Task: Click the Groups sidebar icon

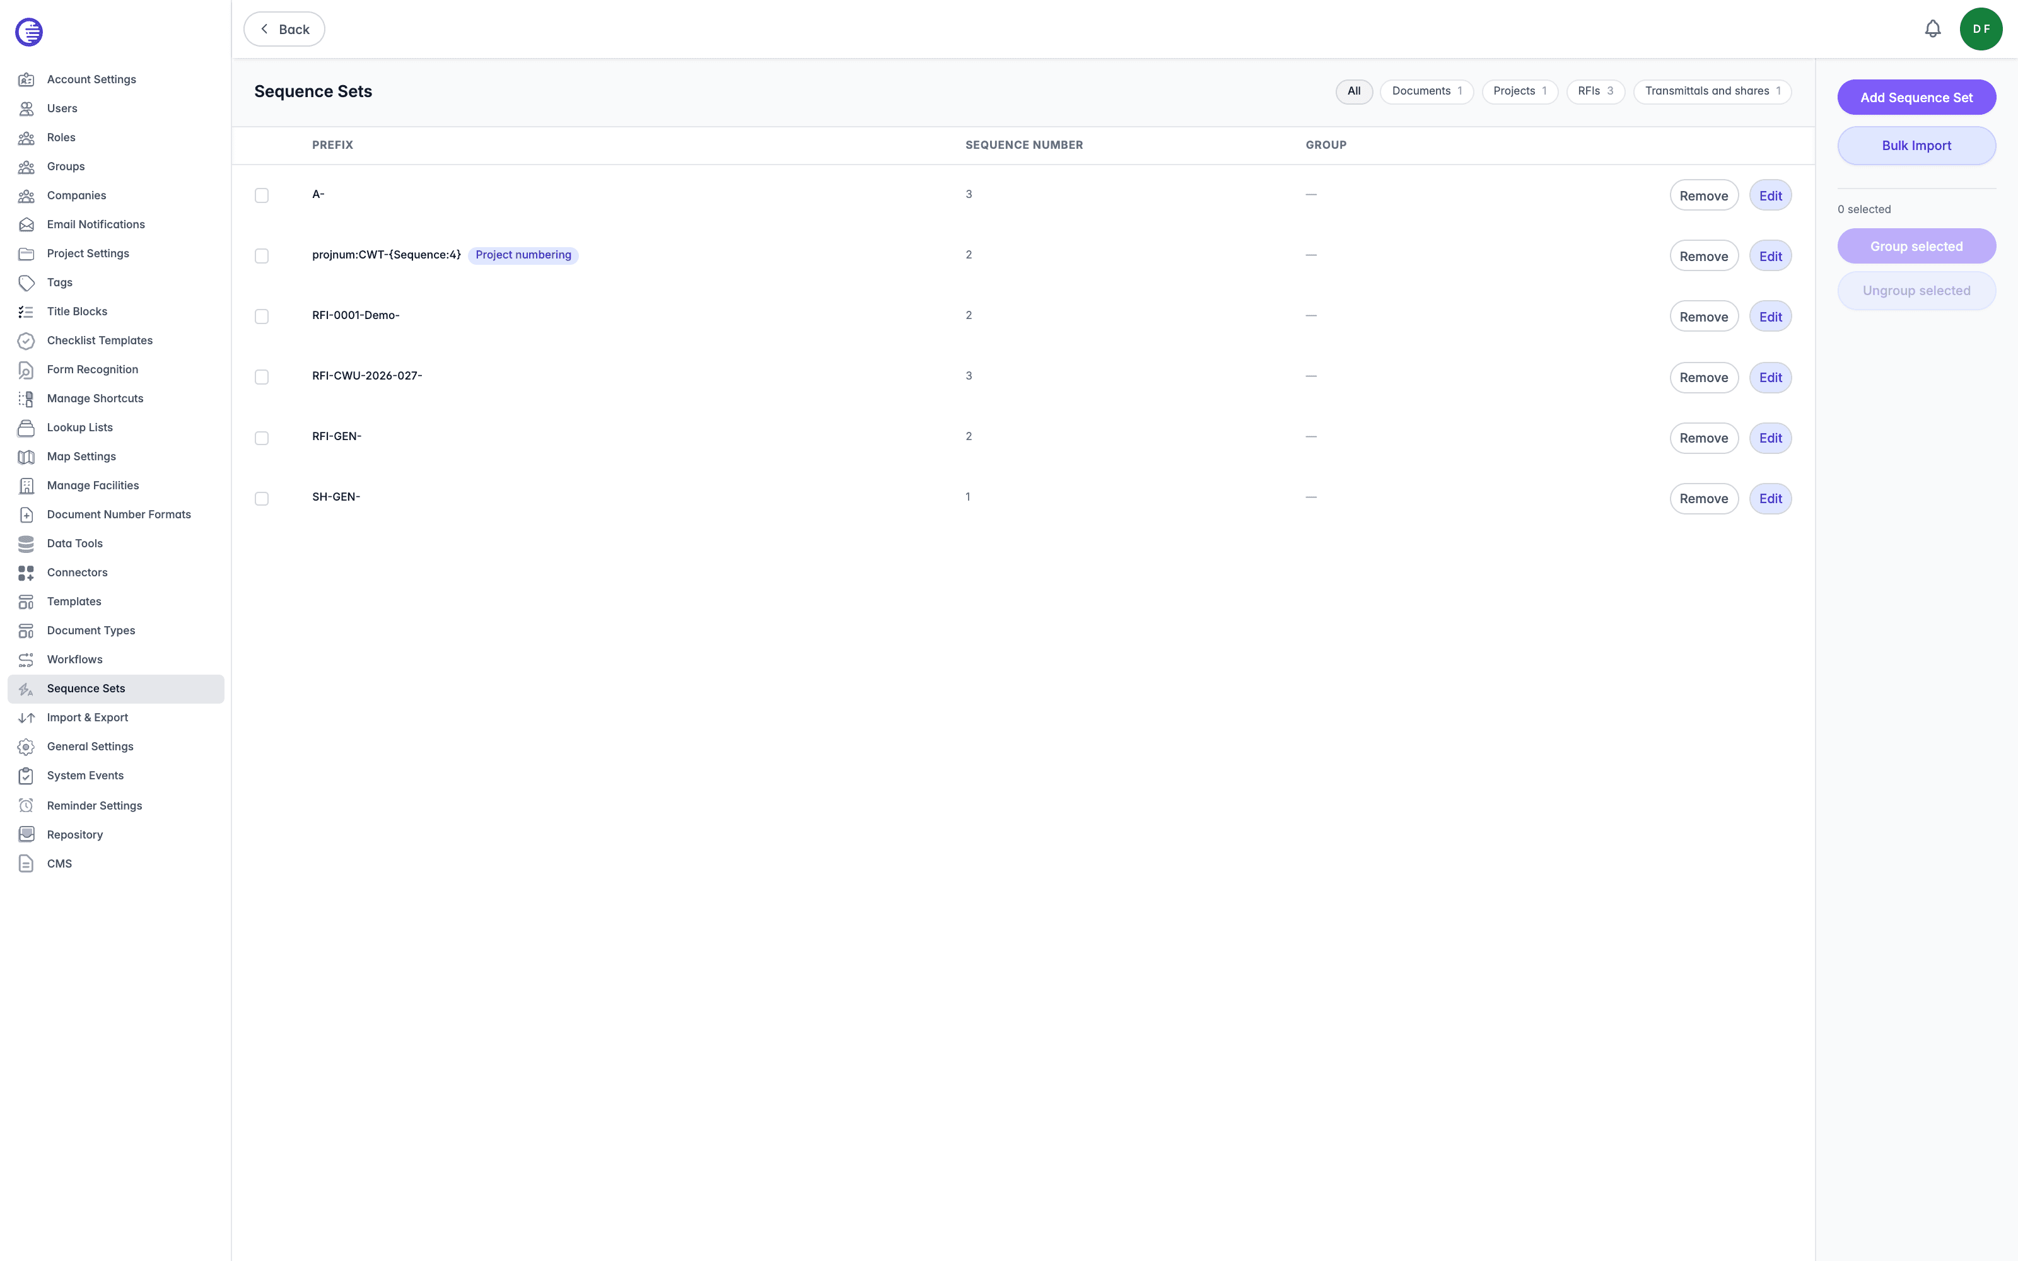Action: (x=26, y=167)
